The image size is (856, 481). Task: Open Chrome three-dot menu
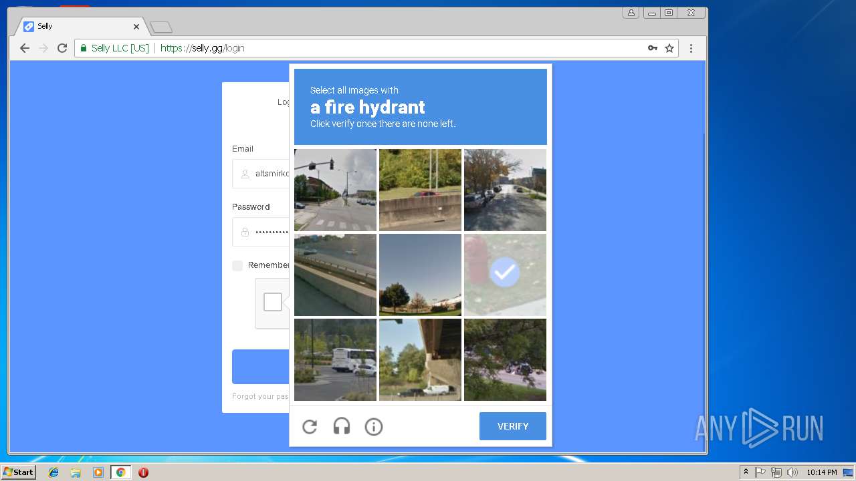pos(691,48)
